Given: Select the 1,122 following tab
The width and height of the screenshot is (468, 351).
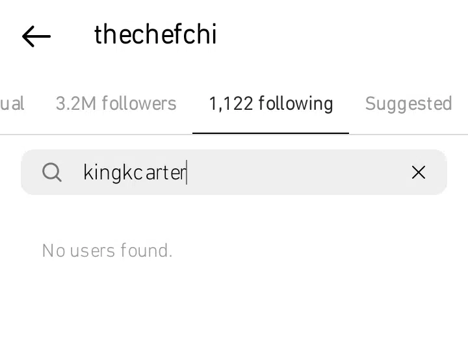Looking at the screenshot, I should tap(270, 104).
